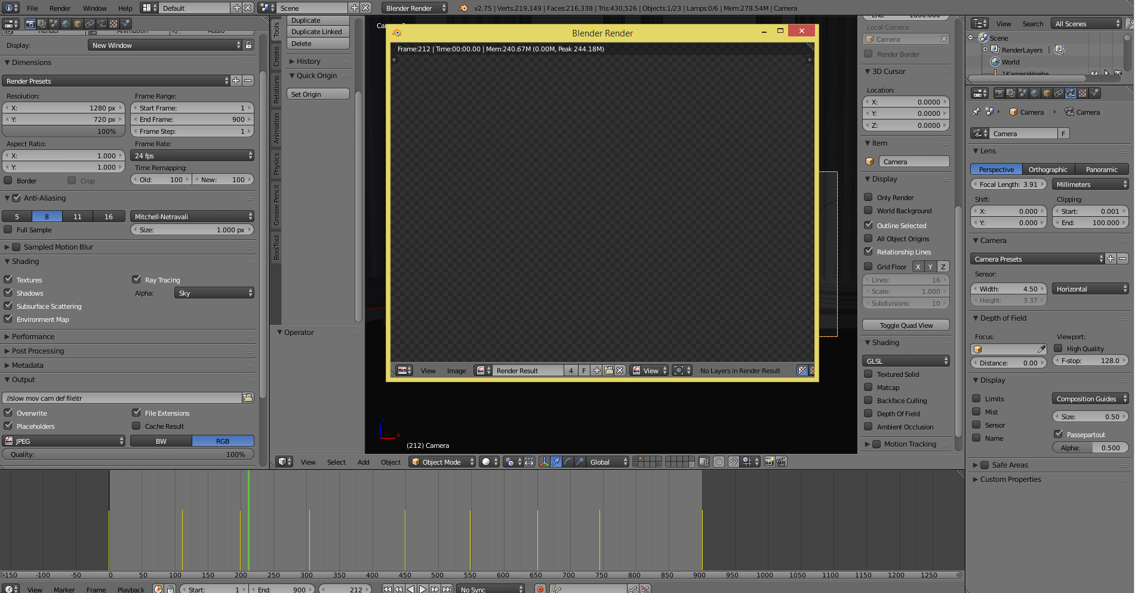Enable the Cache Result checkbox

pos(136,426)
